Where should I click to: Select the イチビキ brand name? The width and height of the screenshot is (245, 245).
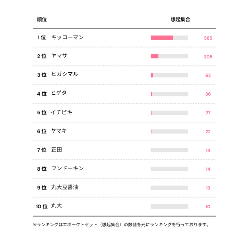[62, 112]
